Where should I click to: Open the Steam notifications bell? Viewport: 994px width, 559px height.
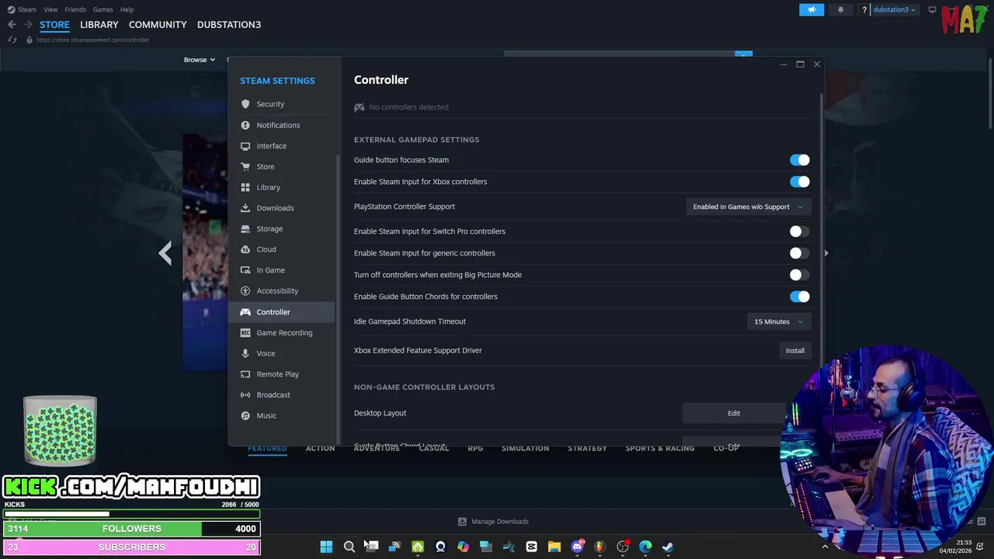[840, 10]
